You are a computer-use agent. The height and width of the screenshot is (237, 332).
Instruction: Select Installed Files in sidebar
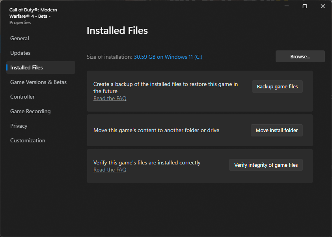coord(41,67)
